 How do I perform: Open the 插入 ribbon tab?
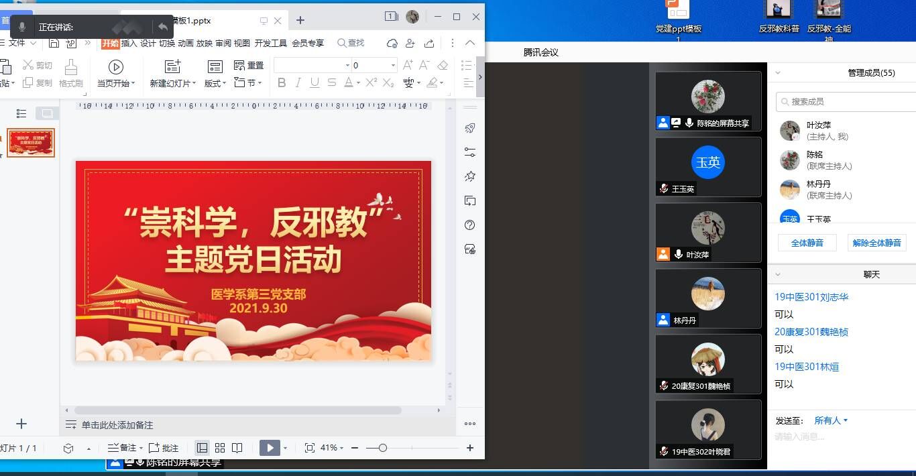129,43
